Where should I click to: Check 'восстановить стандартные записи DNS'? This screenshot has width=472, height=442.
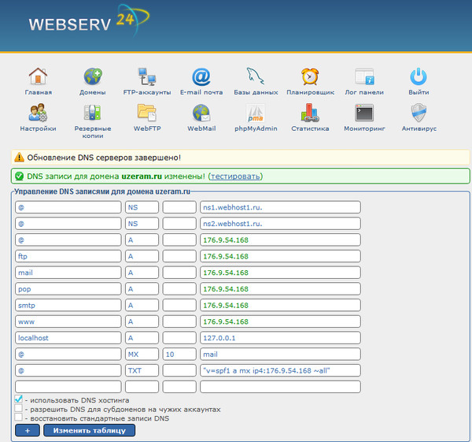coord(19,417)
